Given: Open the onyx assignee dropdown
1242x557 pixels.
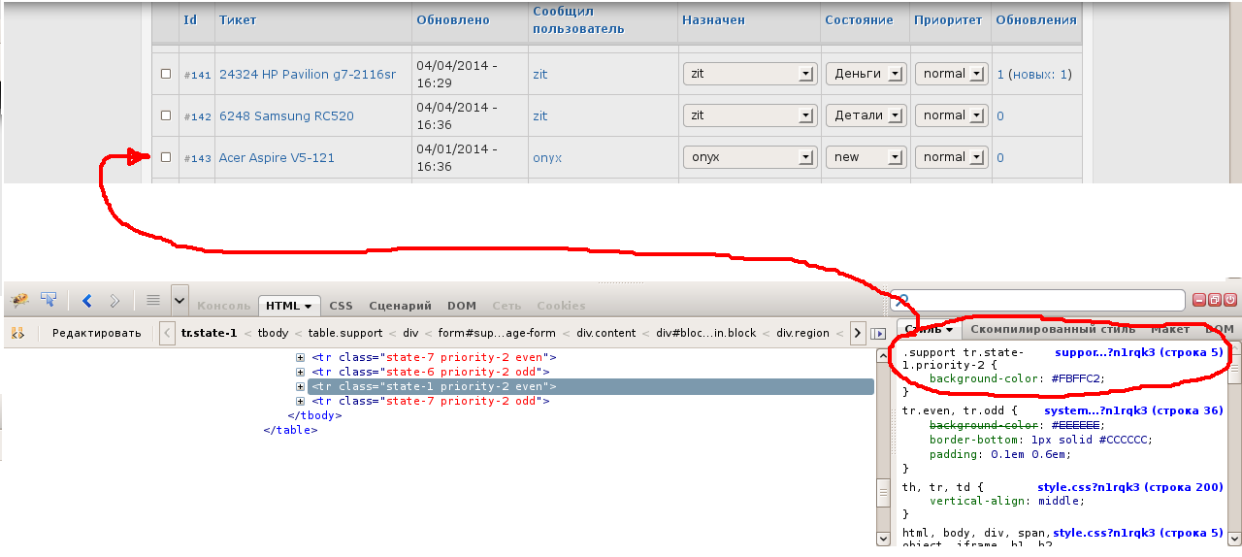Looking at the screenshot, I should click(749, 157).
